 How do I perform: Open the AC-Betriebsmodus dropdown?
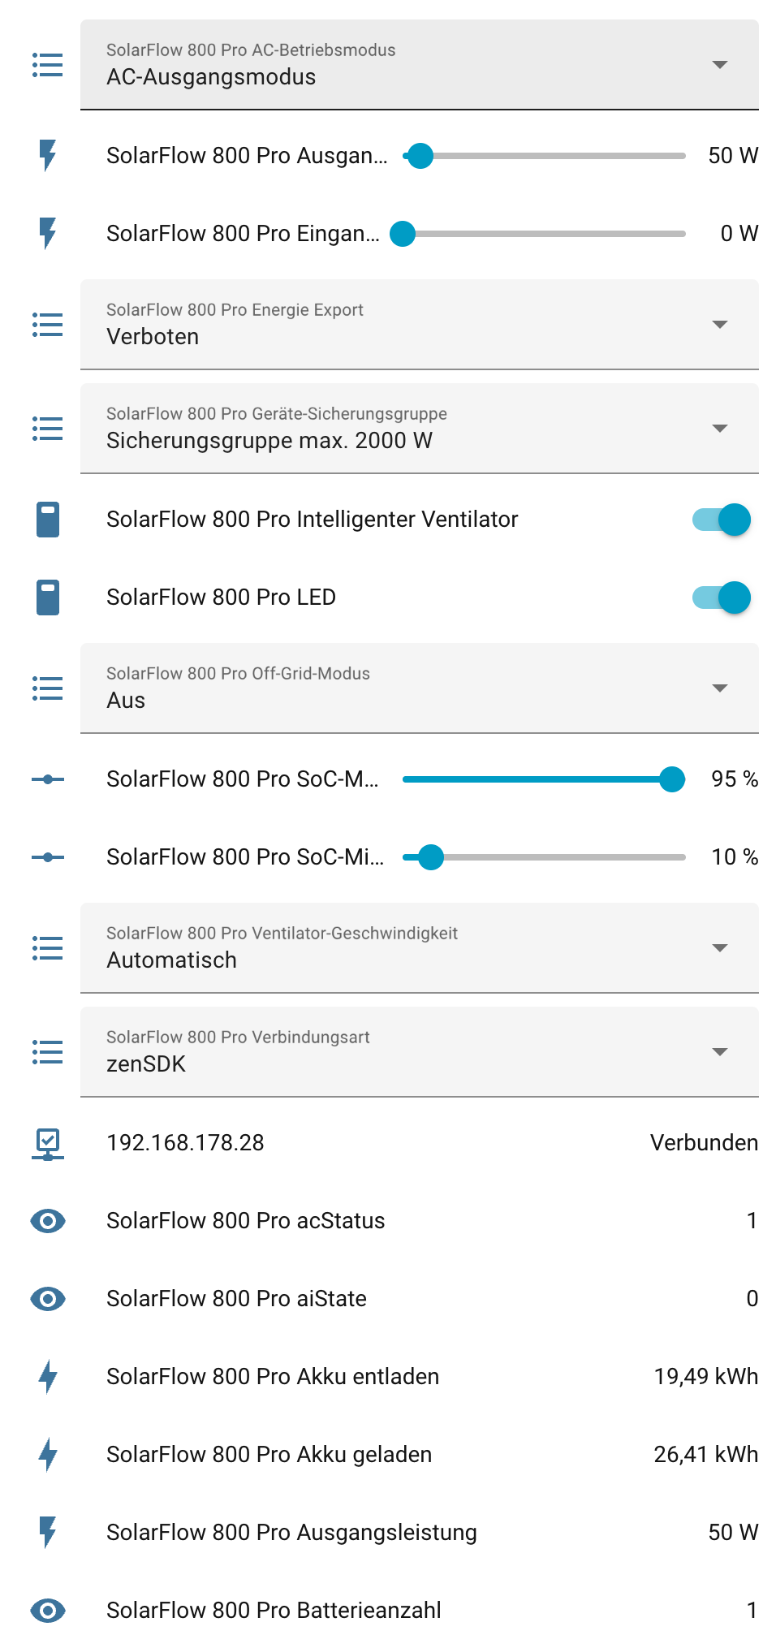coord(420,65)
